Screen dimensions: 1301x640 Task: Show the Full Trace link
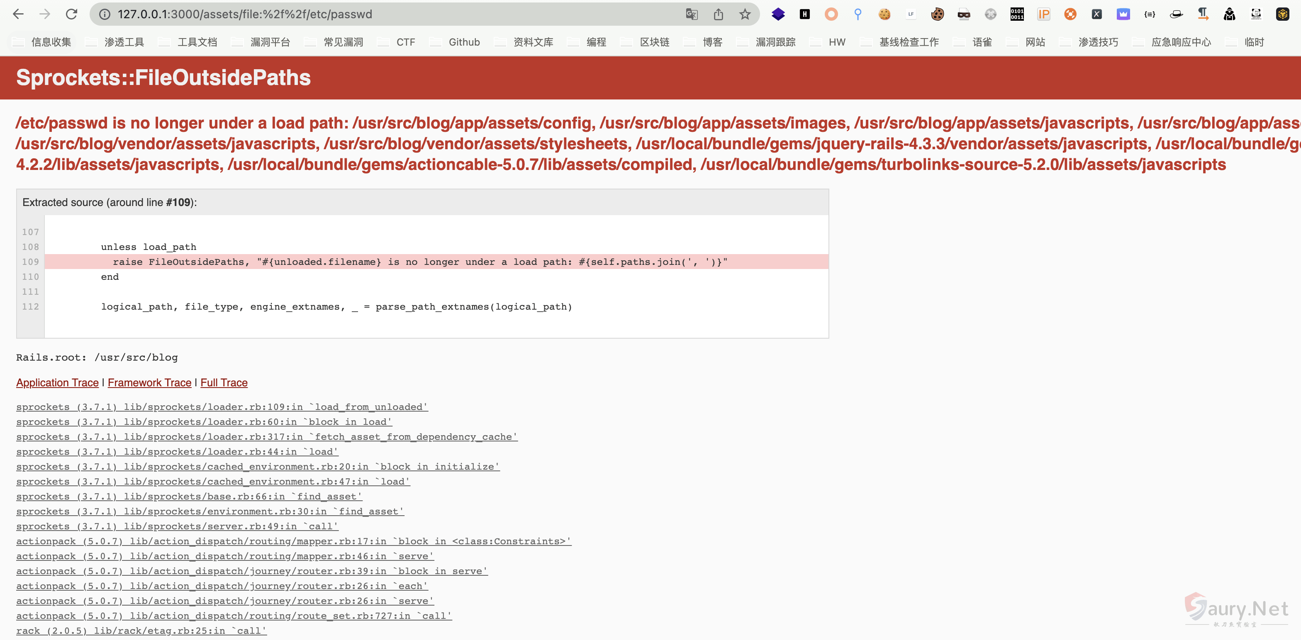pos(224,383)
